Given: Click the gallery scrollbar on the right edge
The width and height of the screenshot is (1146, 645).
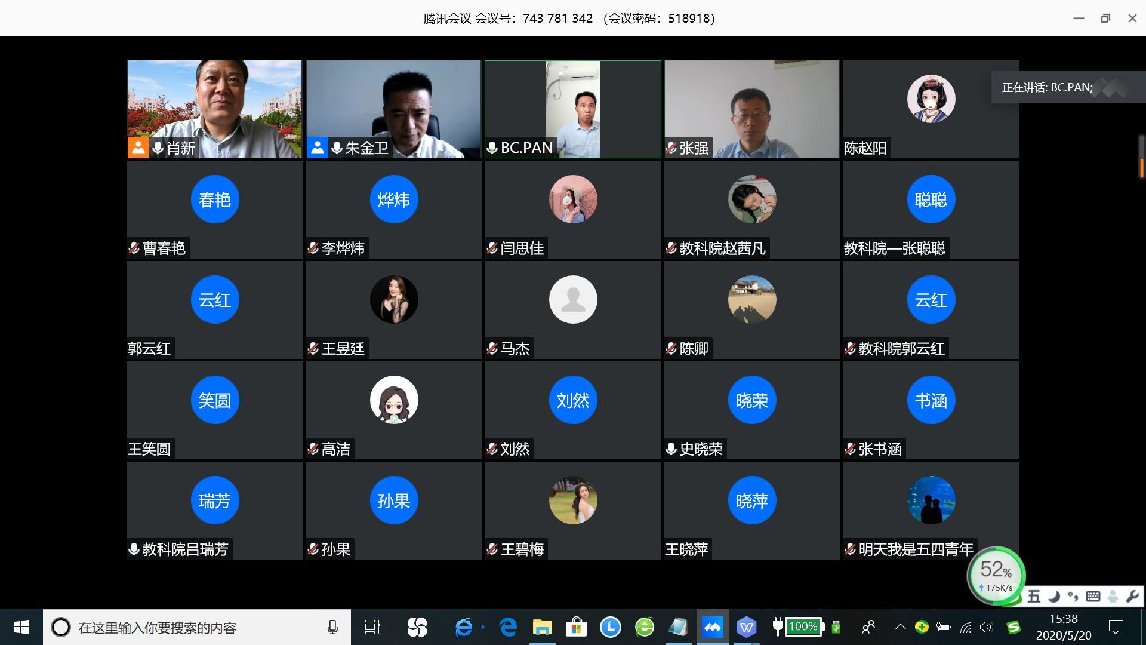Looking at the screenshot, I should click(x=1141, y=156).
